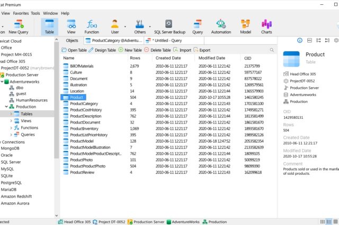Click the Open Table button

click(x=74, y=50)
